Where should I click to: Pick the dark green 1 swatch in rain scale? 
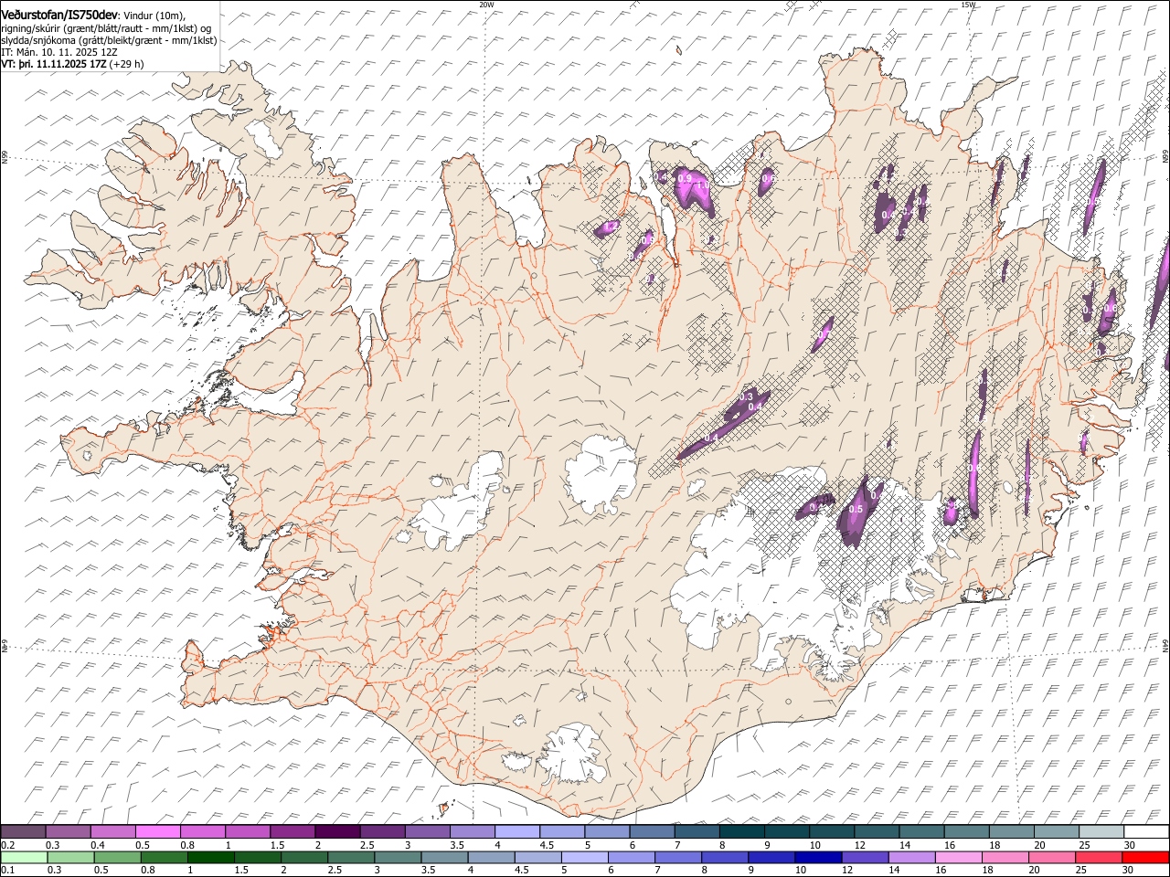pyautogui.click(x=210, y=857)
